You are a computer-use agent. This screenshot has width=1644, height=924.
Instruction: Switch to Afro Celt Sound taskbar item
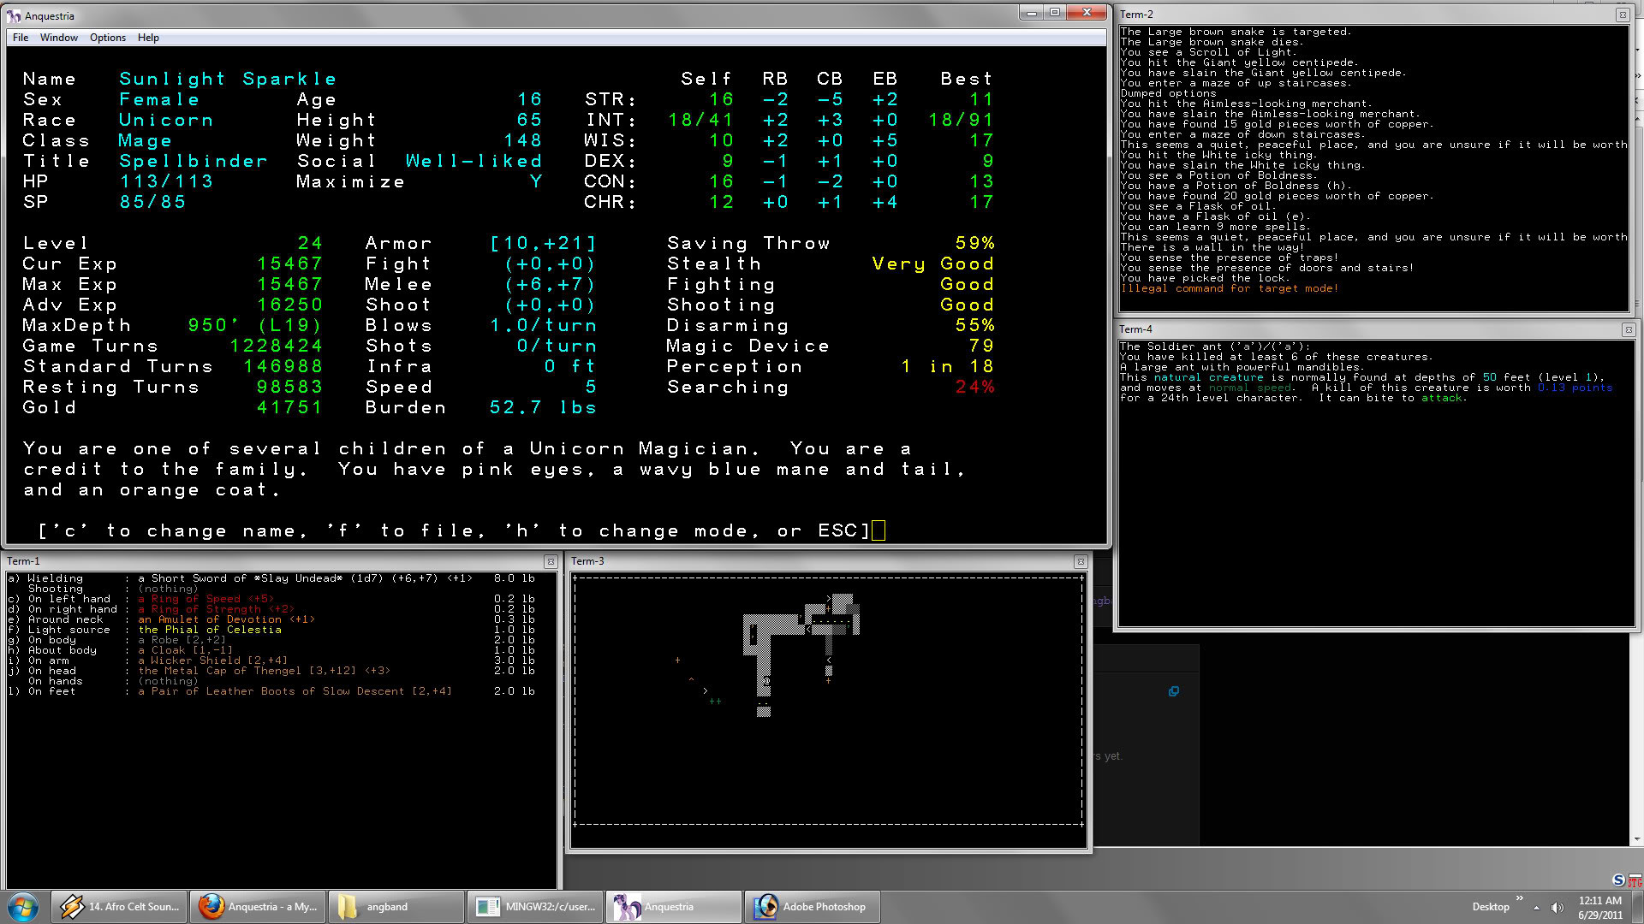click(x=119, y=907)
